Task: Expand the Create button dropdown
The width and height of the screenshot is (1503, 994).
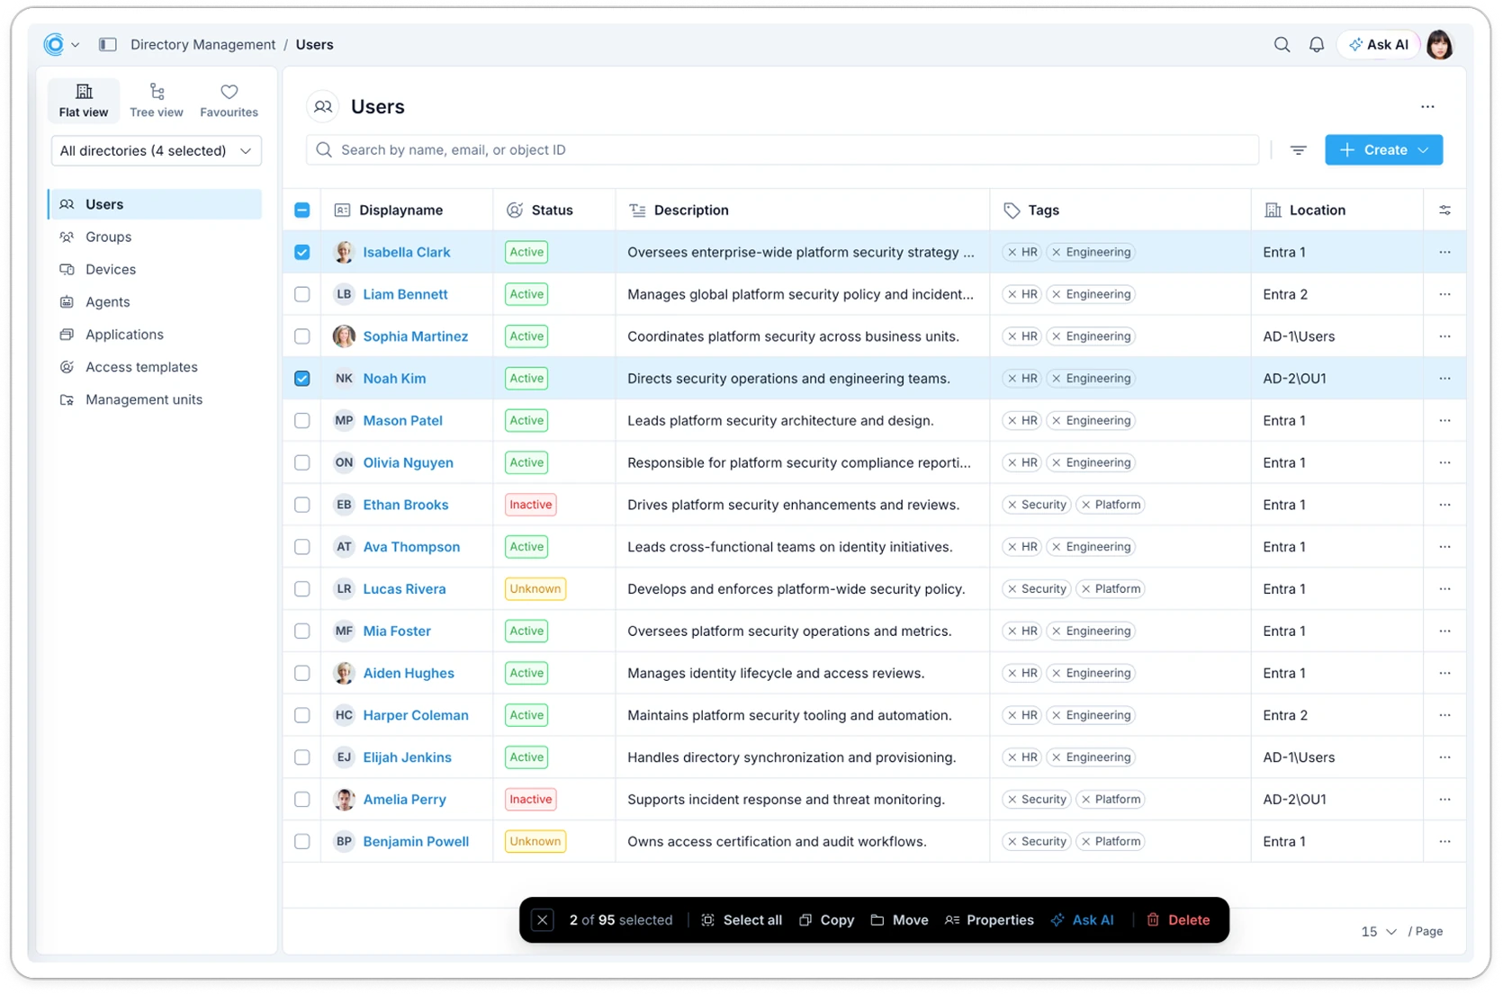Action: (x=1423, y=150)
